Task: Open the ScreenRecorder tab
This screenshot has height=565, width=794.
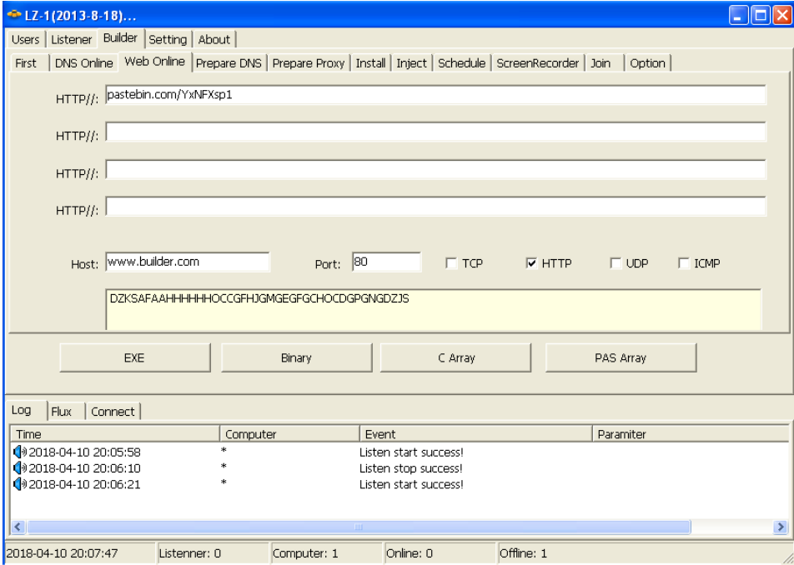Action: tap(537, 63)
